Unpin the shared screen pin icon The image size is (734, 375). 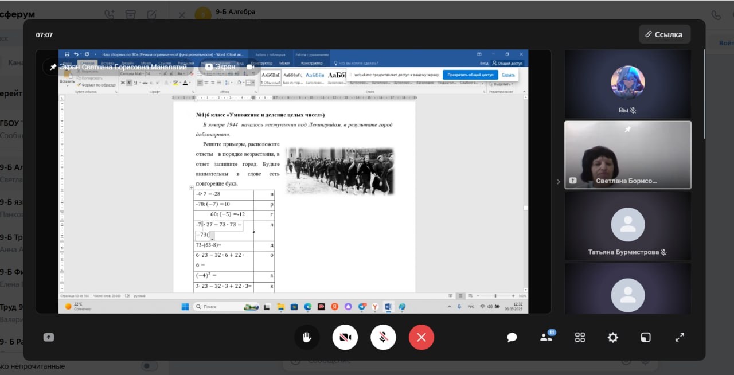click(53, 67)
